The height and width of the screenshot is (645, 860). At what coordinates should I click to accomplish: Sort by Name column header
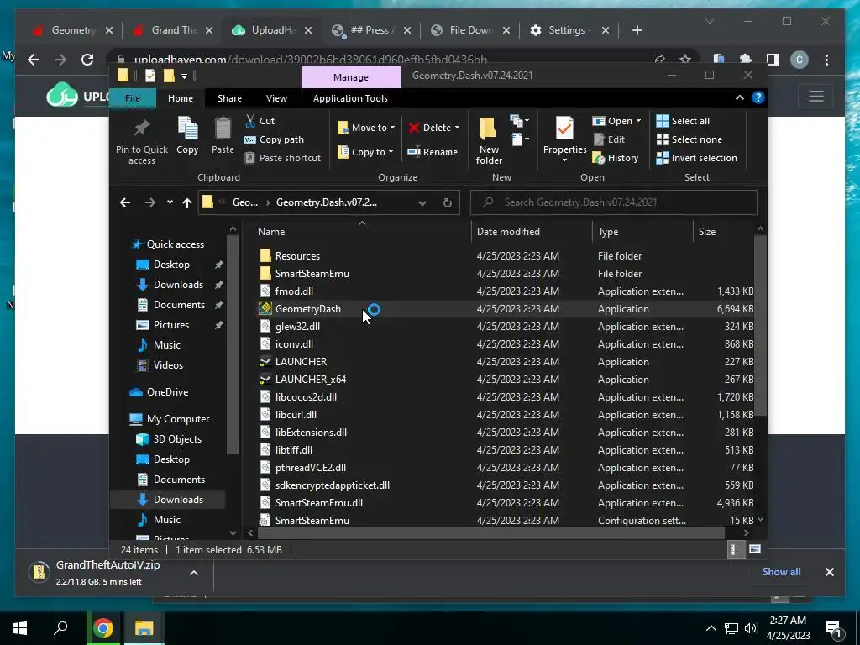(362, 232)
